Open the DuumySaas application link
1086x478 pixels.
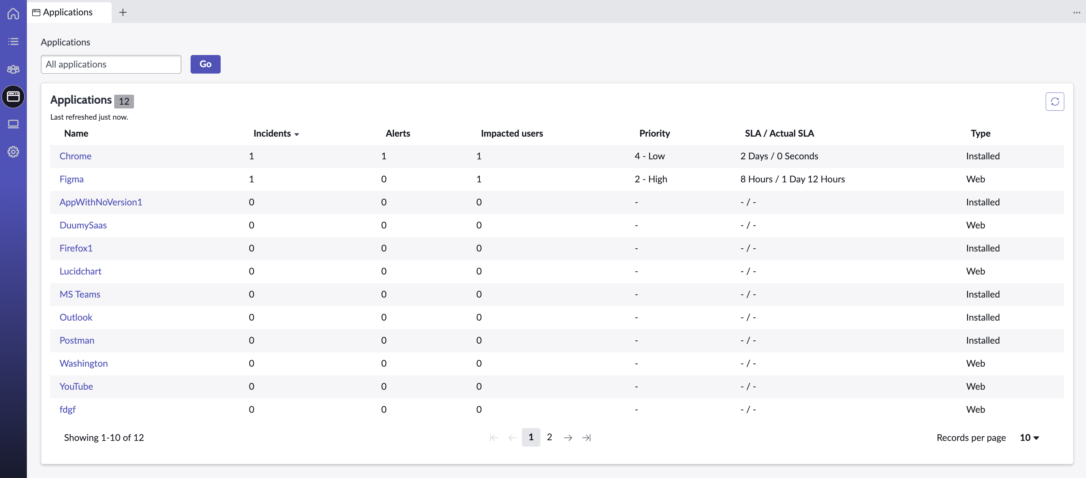point(83,225)
